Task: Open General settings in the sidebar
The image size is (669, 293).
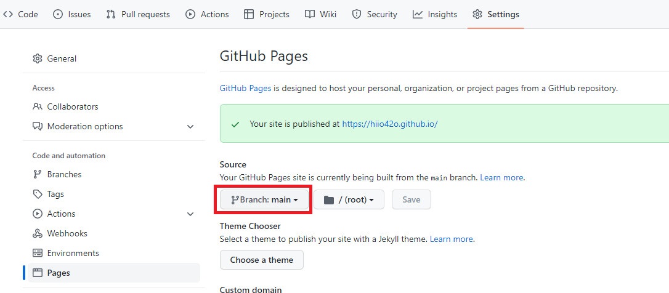Action: 114,58
